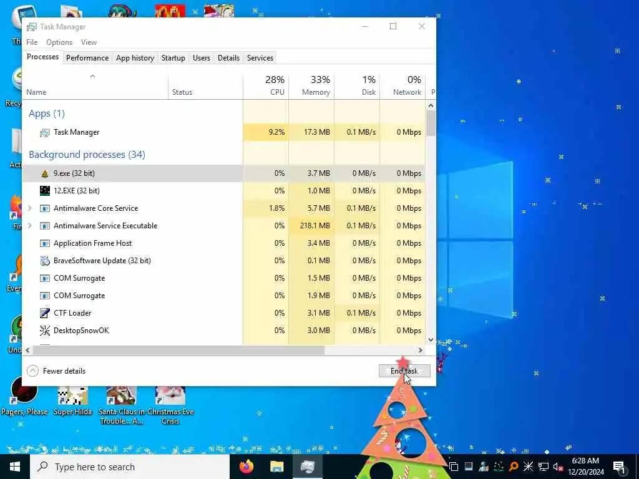Screen dimensions: 639x479
Task: Click the Type here to search box
Action: [130, 467]
